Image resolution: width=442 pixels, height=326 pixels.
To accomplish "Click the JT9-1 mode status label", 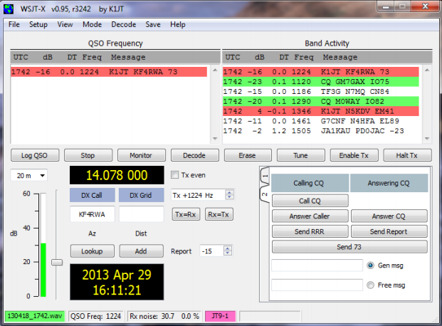I will [220, 316].
